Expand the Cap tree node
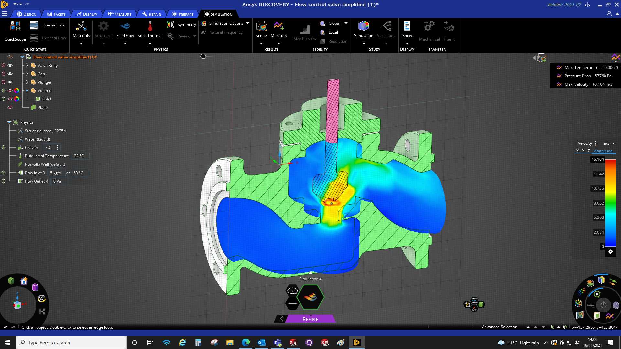This screenshot has width=621, height=349. (27, 74)
